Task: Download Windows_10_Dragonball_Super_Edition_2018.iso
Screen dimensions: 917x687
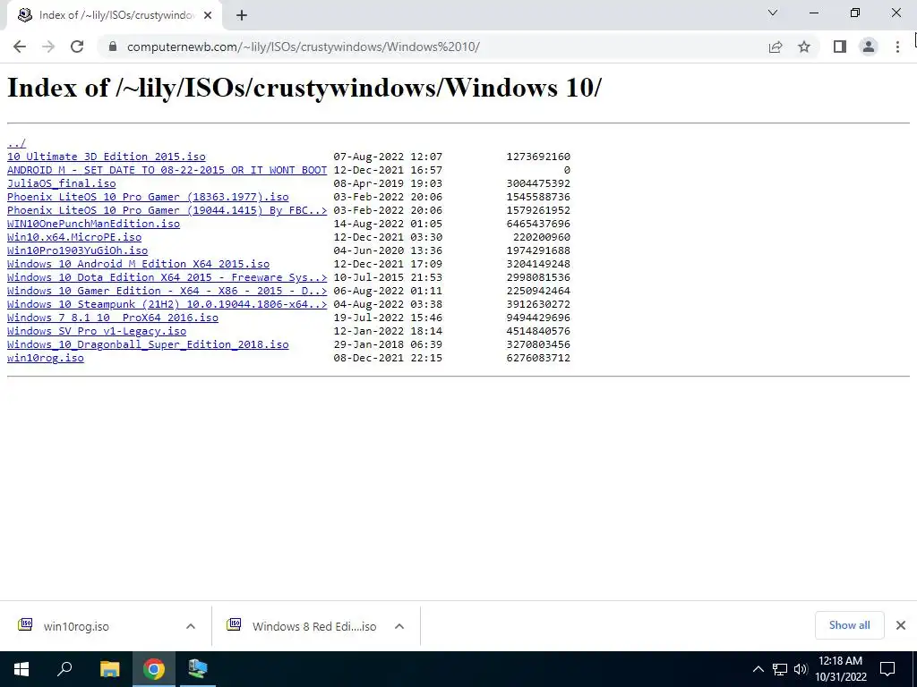Action: pos(148,344)
